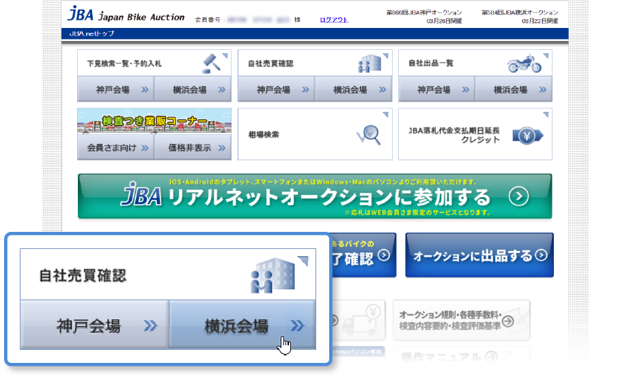This screenshot has width=629, height=382.
Task: Click the gavel icon in 下見検索一覧・予約入札
Action: (211, 63)
